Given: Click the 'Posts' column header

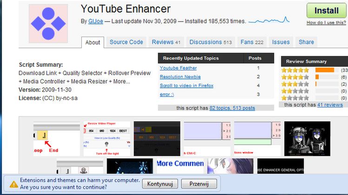Looking at the screenshot, I should (x=255, y=58).
